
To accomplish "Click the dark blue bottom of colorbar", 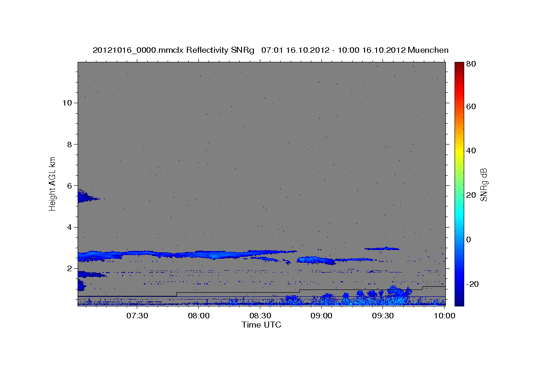I will click(x=459, y=300).
